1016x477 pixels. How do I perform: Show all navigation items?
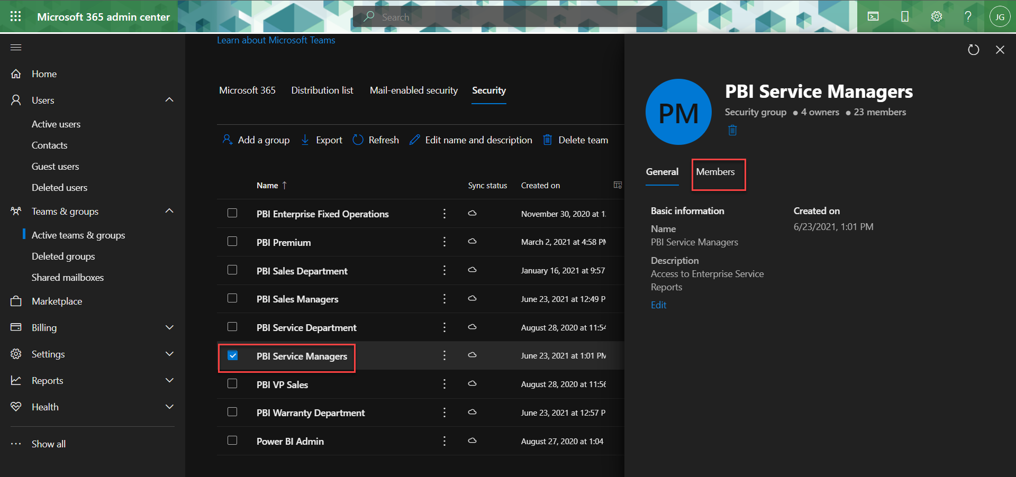click(49, 444)
